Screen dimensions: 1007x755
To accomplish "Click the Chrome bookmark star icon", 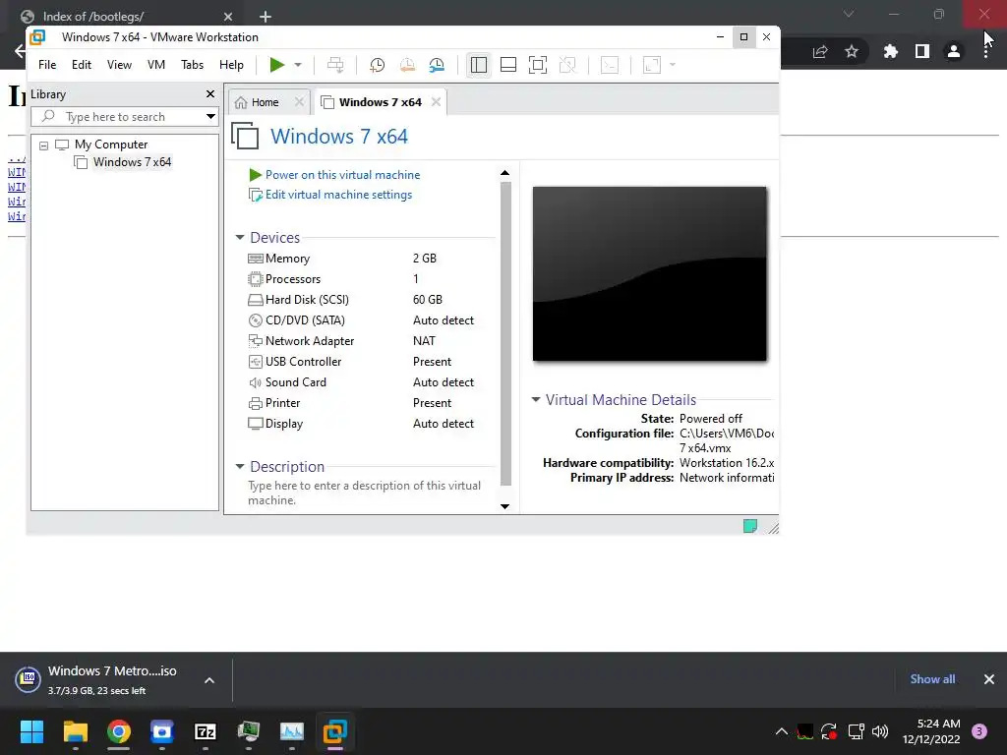I will pos(852,51).
